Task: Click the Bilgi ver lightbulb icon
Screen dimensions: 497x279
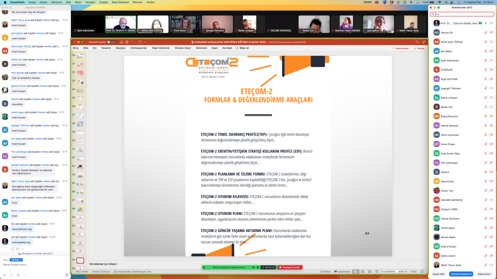Action: point(237,48)
